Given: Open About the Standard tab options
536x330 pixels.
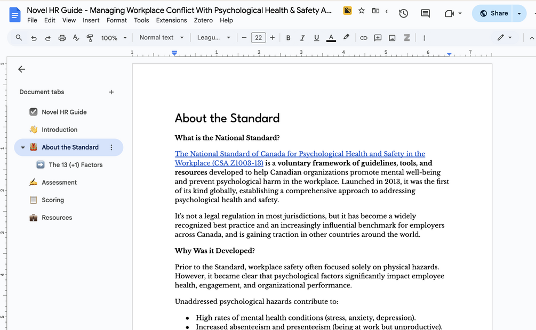Looking at the screenshot, I should pyautogui.click(x=111, y=147).
